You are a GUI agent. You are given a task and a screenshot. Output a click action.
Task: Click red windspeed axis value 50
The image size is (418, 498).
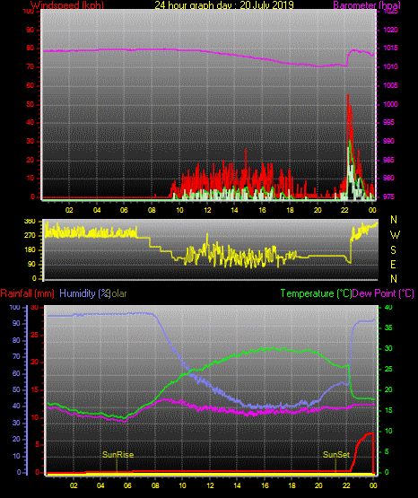tap(30, 104)
